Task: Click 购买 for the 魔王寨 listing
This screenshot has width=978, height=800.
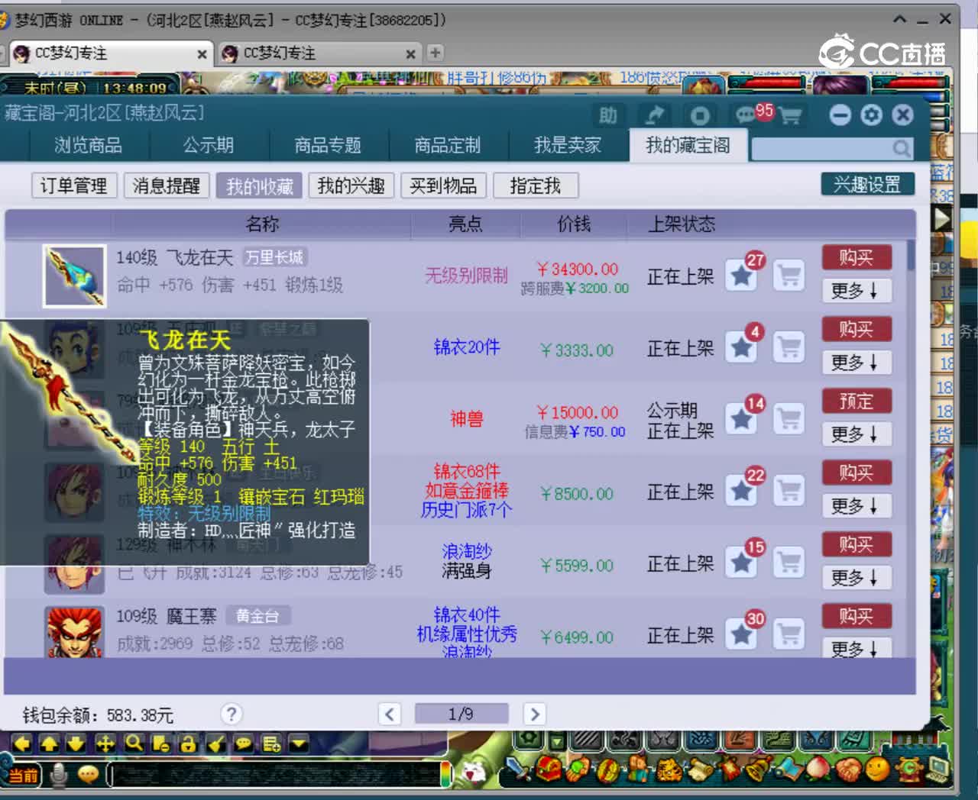Action: [857, 616]
